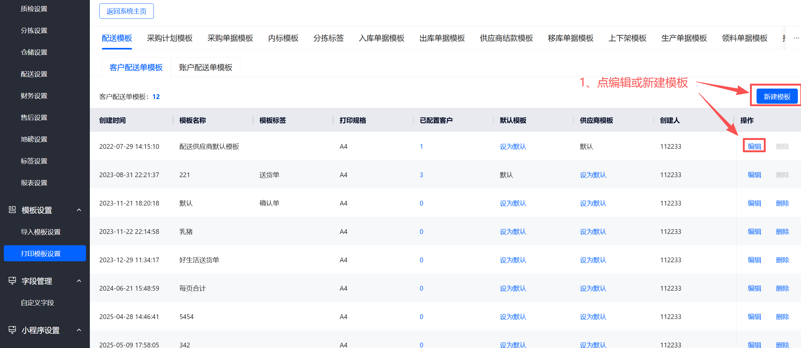Collapse the 字段管理 section chevron
801x348 pixels.
pos(79,281)
